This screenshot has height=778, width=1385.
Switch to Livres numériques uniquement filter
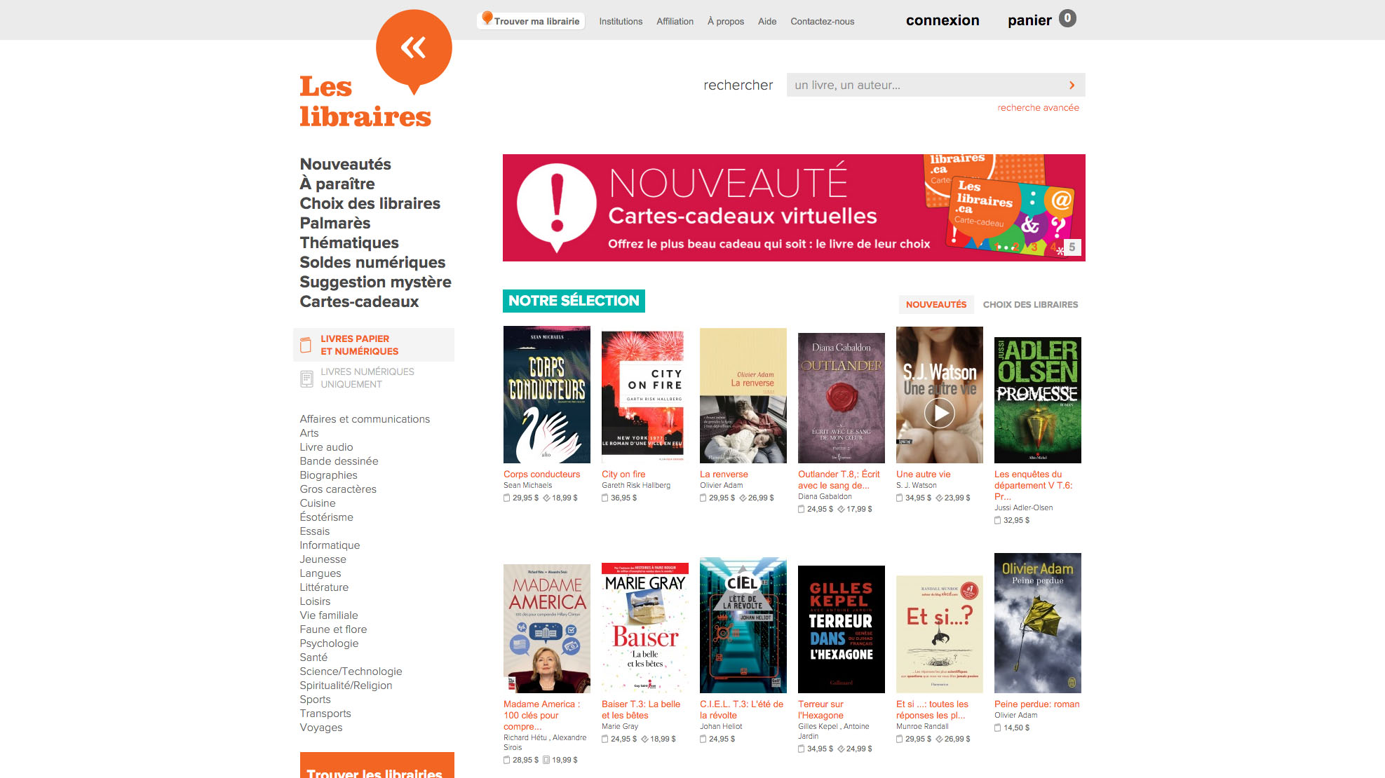pos(367,378)
